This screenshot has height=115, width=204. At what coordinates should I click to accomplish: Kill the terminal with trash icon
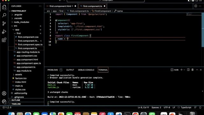(x=193, y=70)
